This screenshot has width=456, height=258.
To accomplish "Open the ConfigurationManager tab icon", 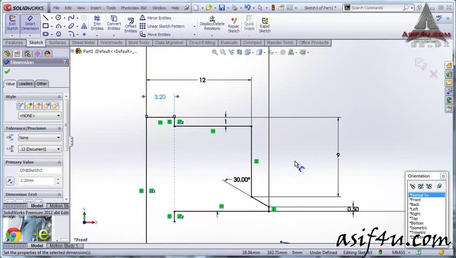I will pyautogui.click(x=27, y=54).
